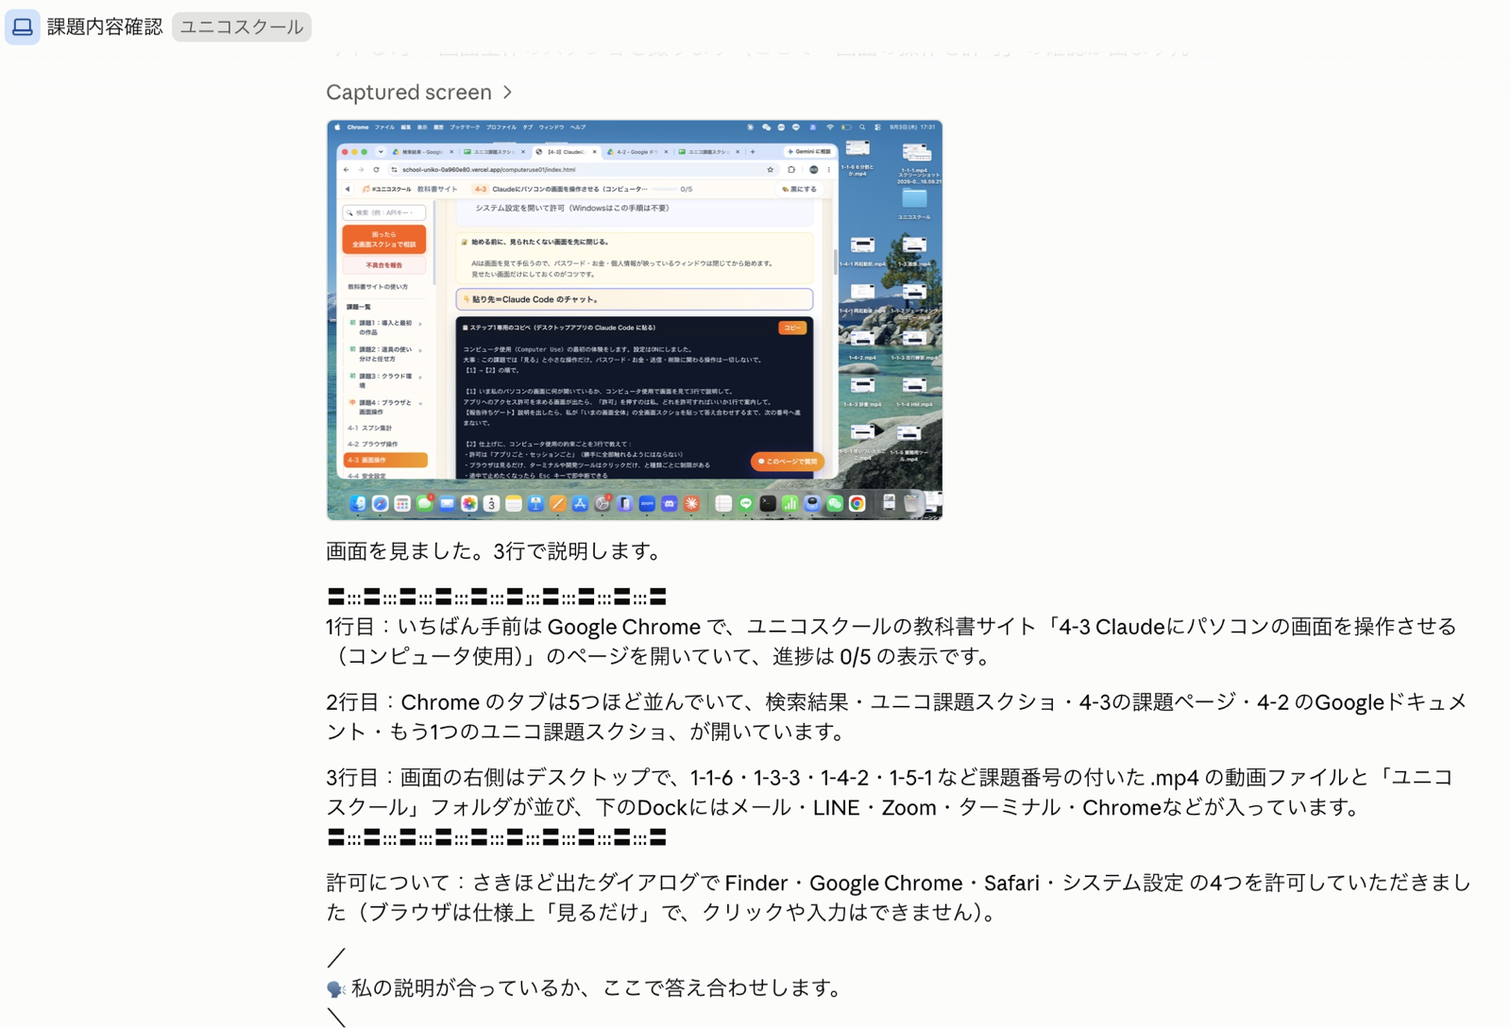Viewport: 1511px width, 1028px height.
Task: Open the captured desktop screenshot thumbnail
Action: tap(635, 320)
